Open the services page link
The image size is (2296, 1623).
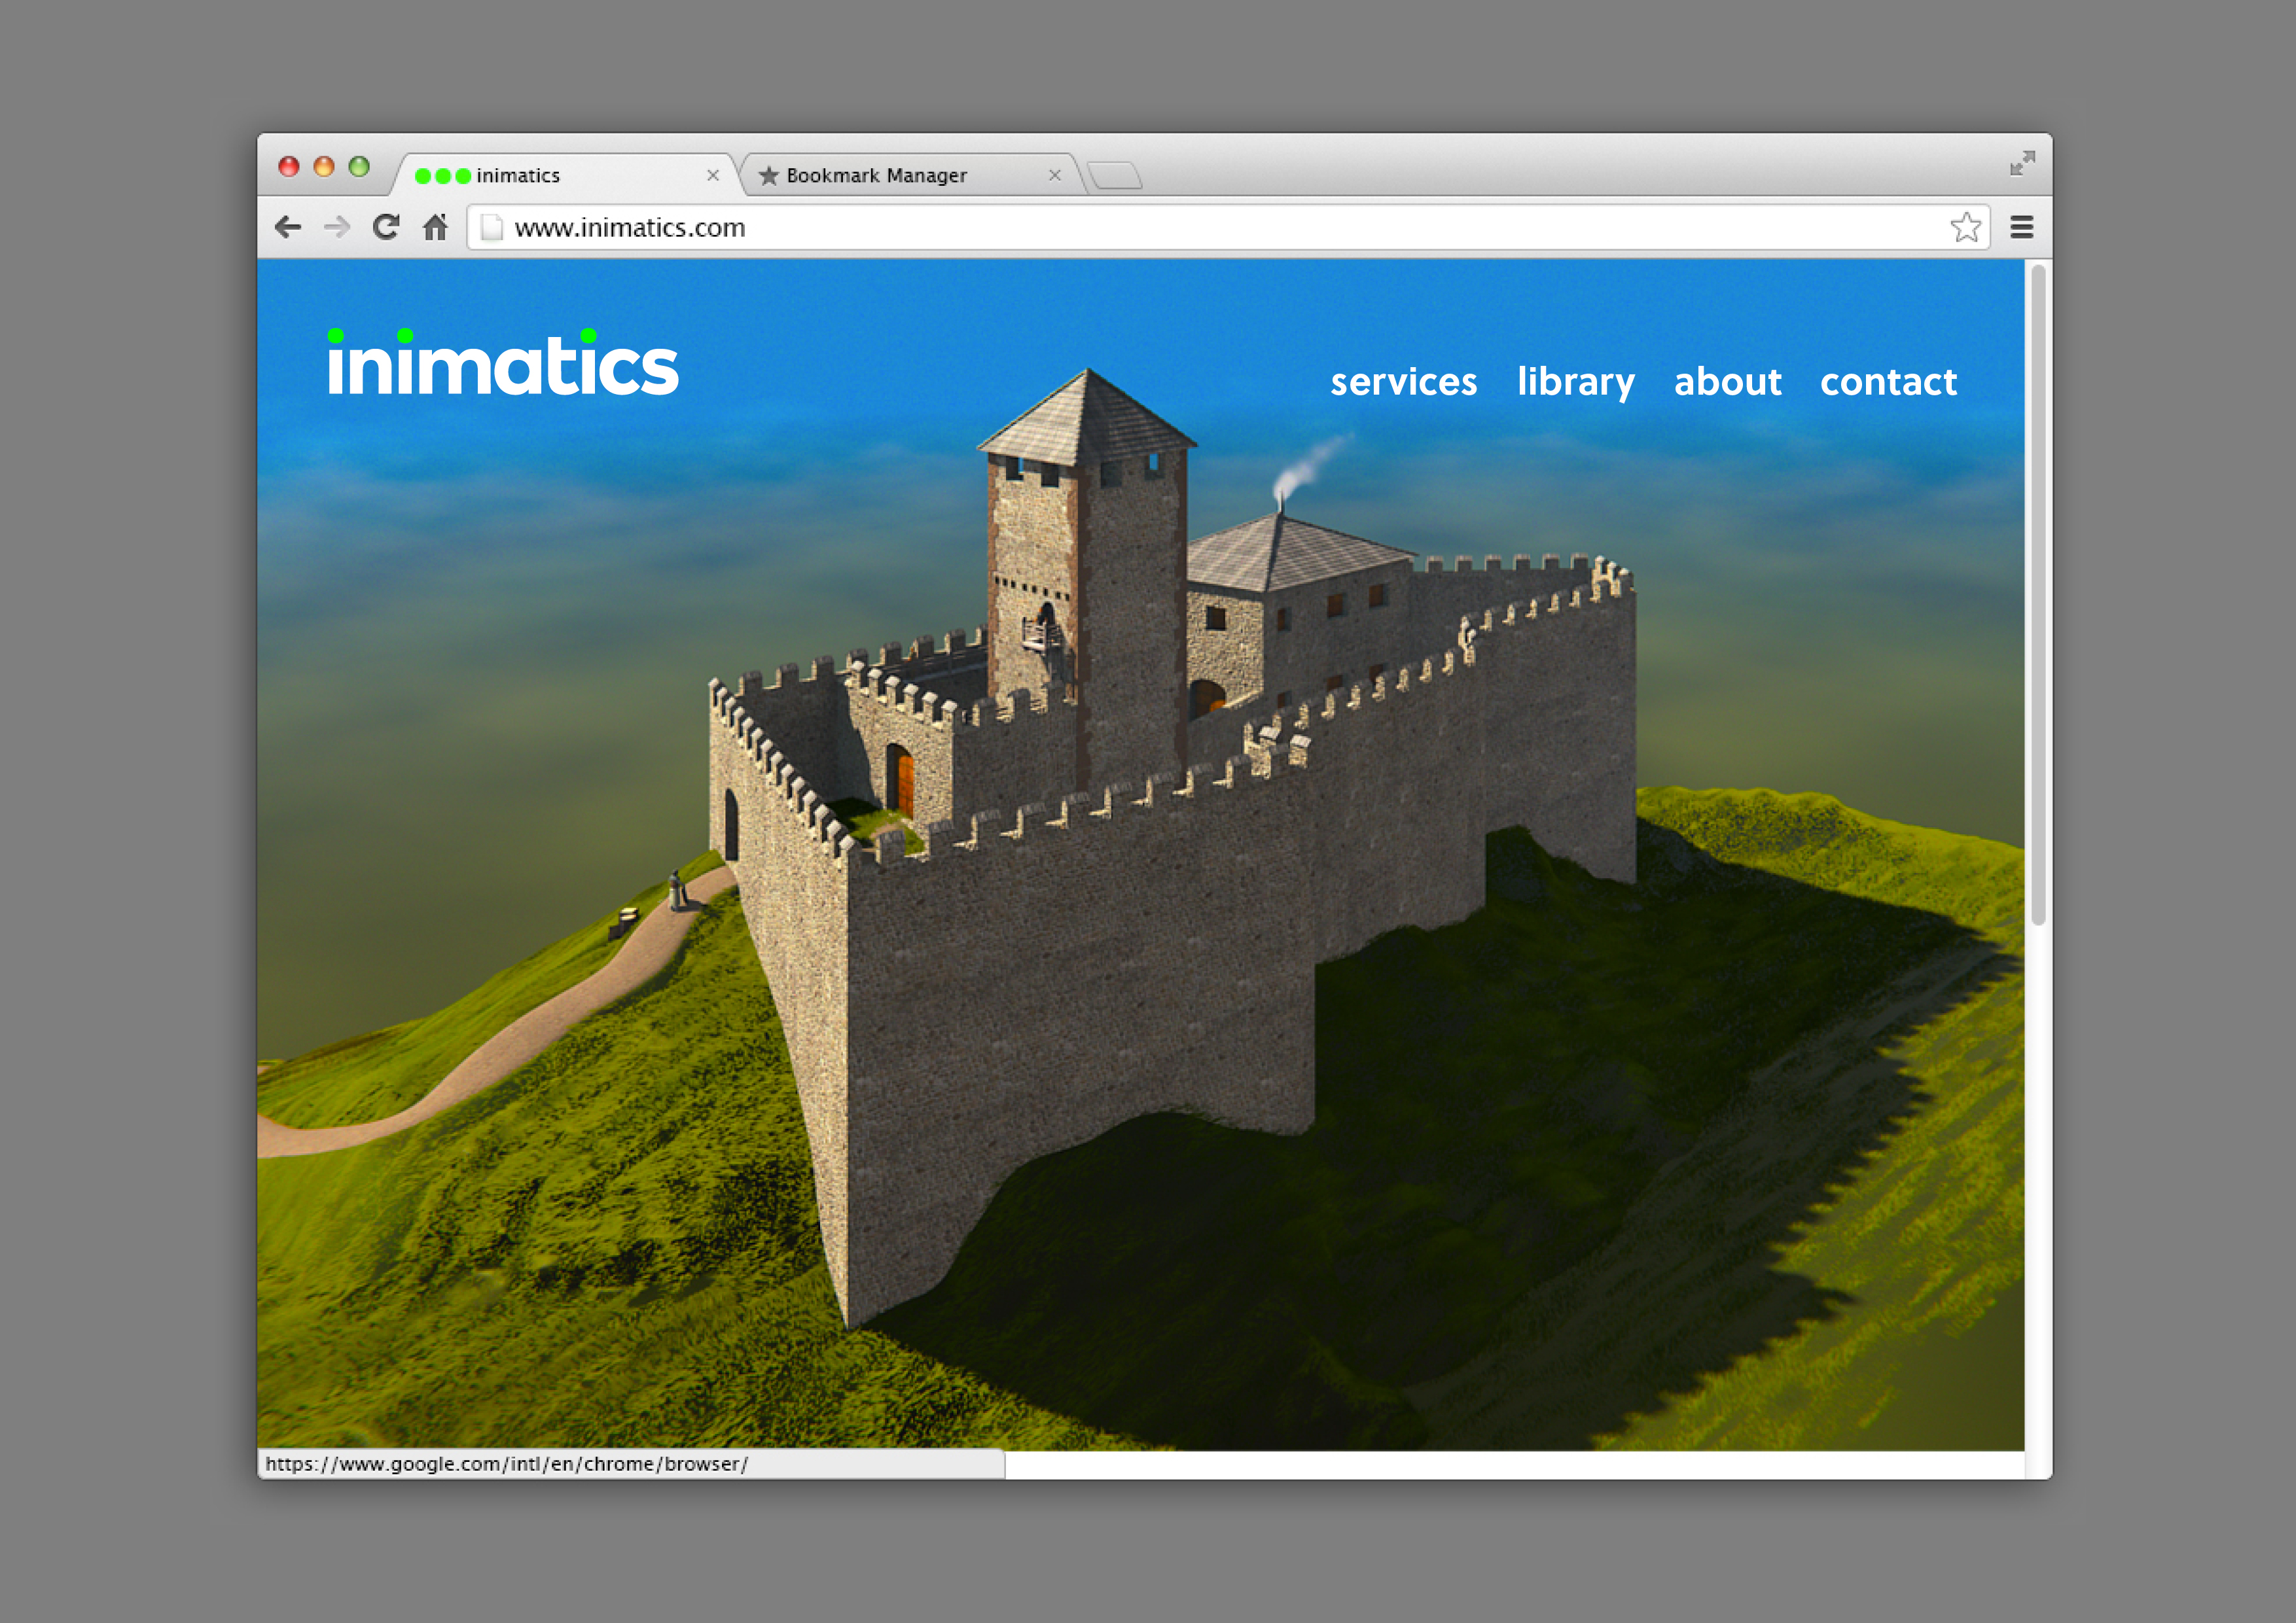[x=1403, y=382]
